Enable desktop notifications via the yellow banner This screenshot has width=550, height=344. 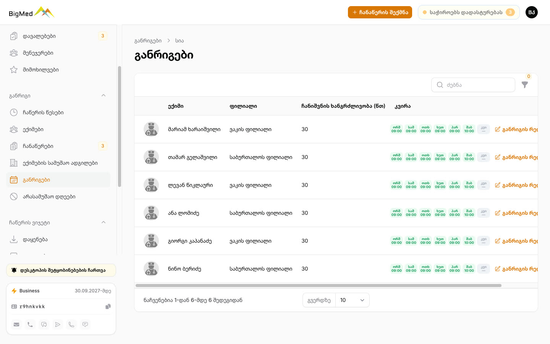coord(61,270)
